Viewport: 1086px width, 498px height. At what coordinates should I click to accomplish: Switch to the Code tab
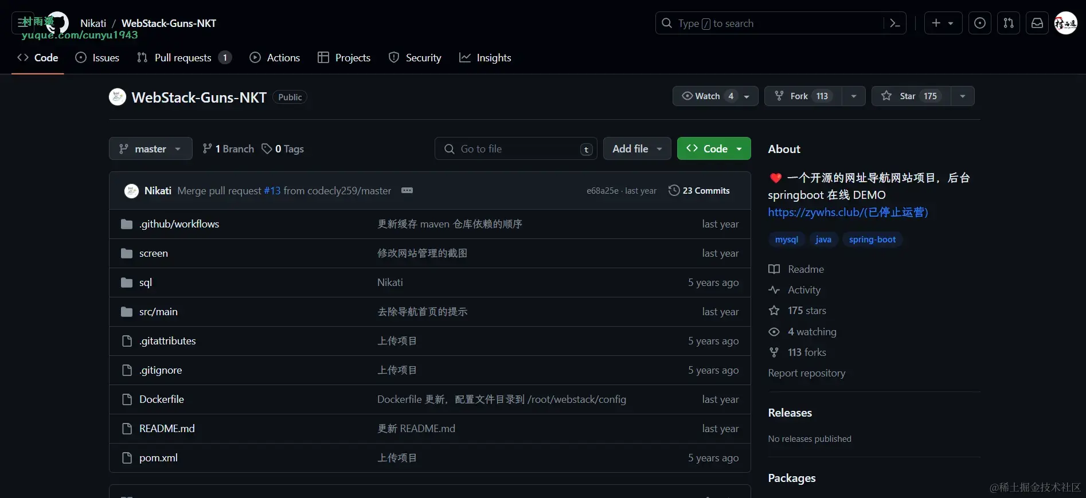click(38, 58)
